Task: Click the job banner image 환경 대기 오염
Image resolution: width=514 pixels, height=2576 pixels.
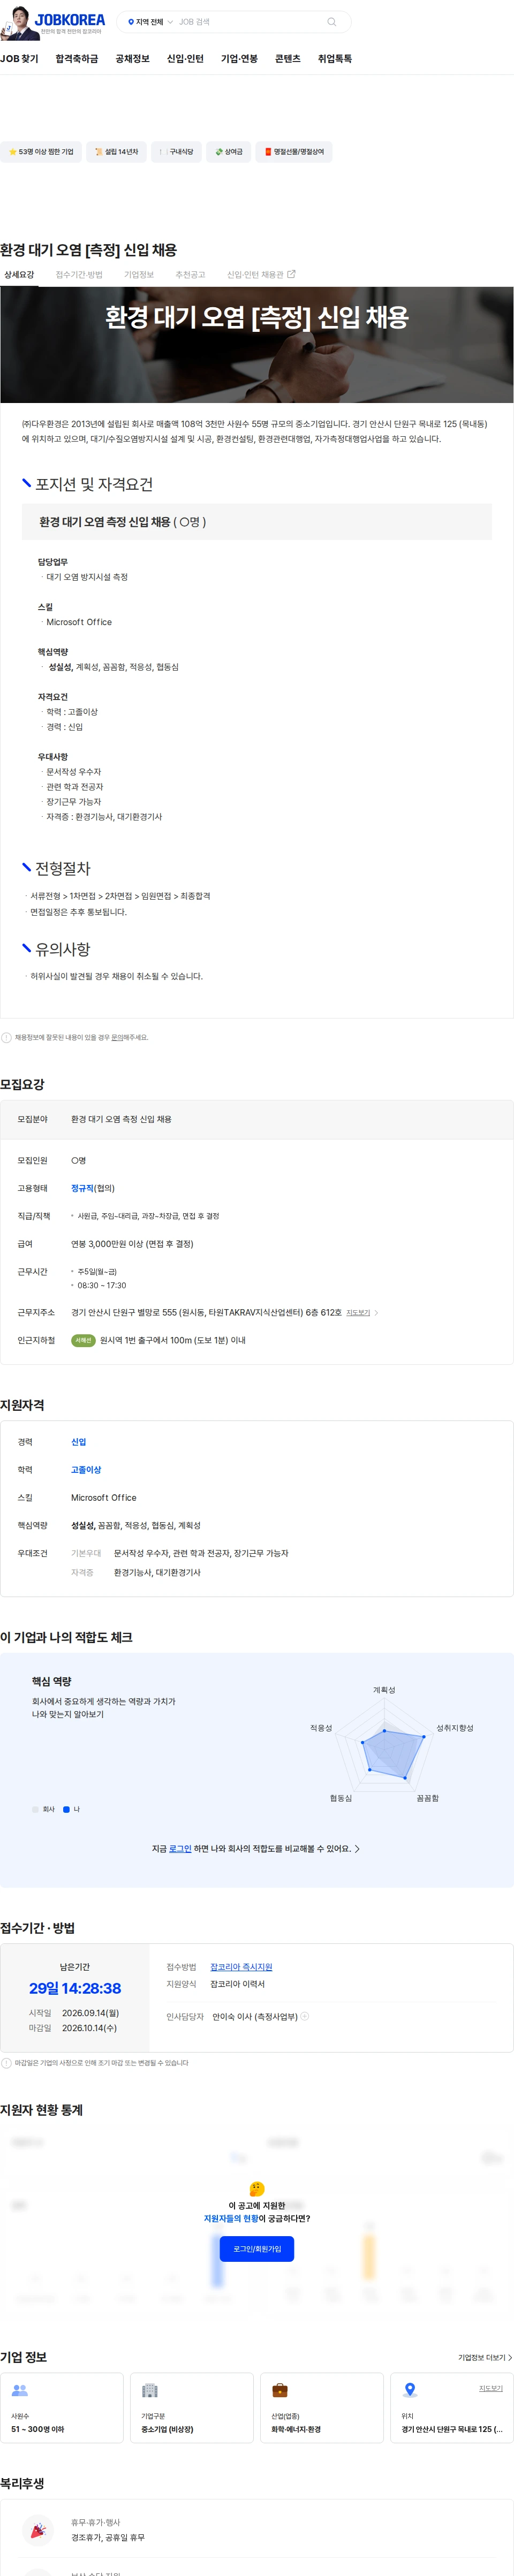Action: click(x=257, y=345)
